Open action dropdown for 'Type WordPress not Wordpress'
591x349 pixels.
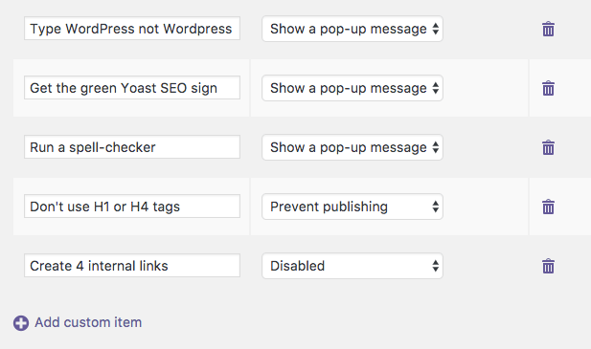point(352,29)
